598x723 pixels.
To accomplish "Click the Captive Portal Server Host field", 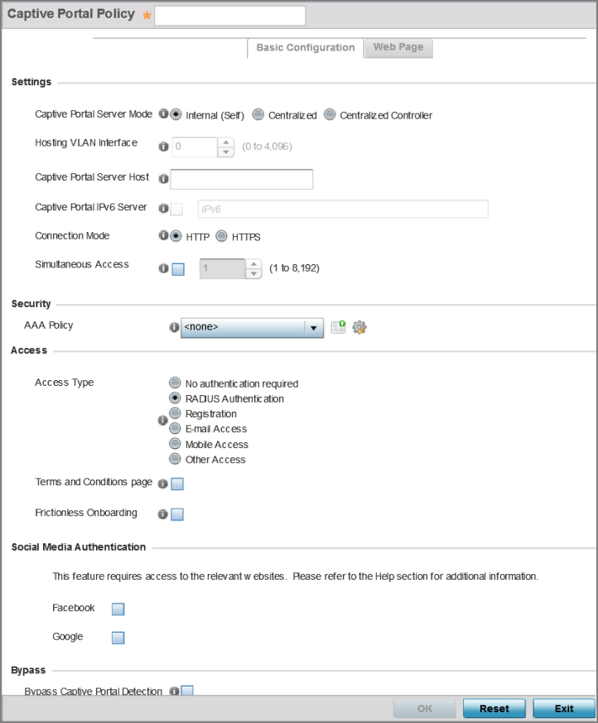I will 242,180.
